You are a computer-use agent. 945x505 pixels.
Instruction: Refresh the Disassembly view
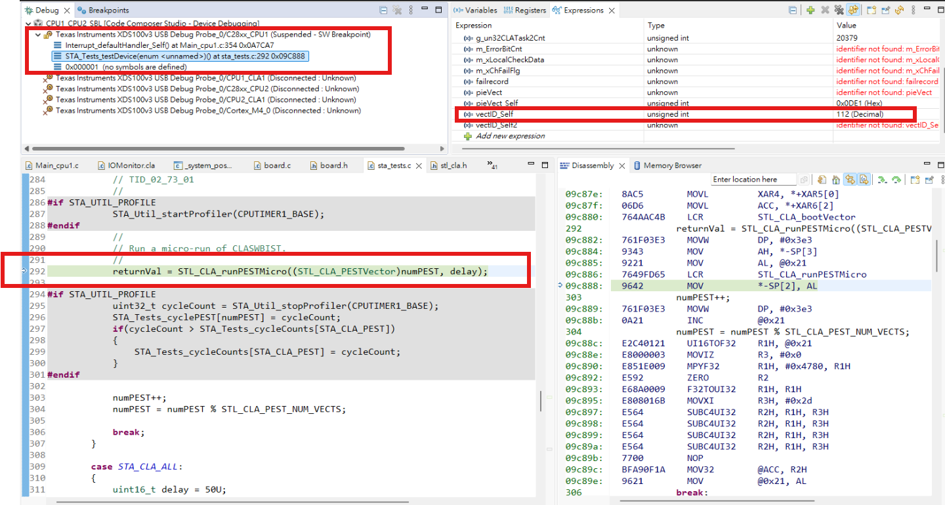click(822, 179)
